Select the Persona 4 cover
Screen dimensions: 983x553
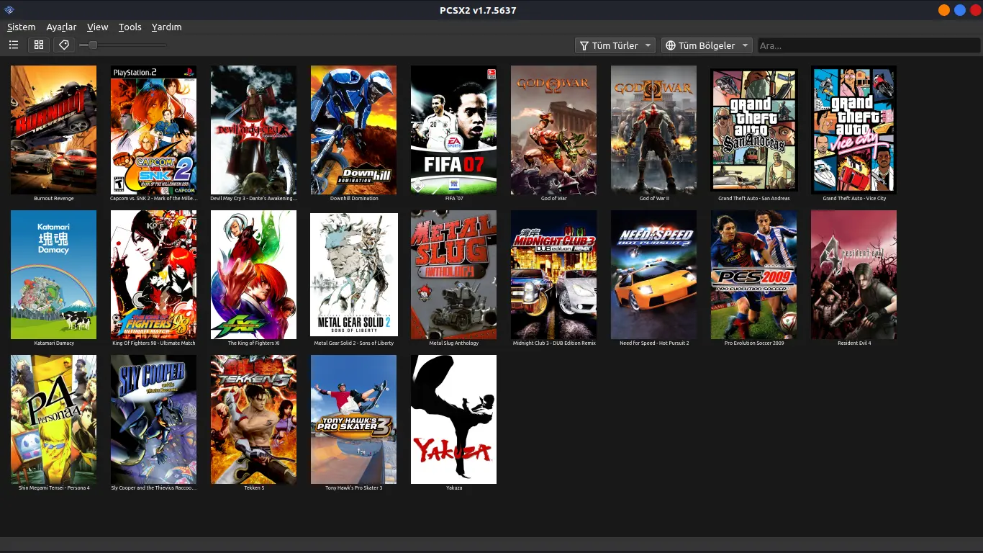click(x=53, y=419)
